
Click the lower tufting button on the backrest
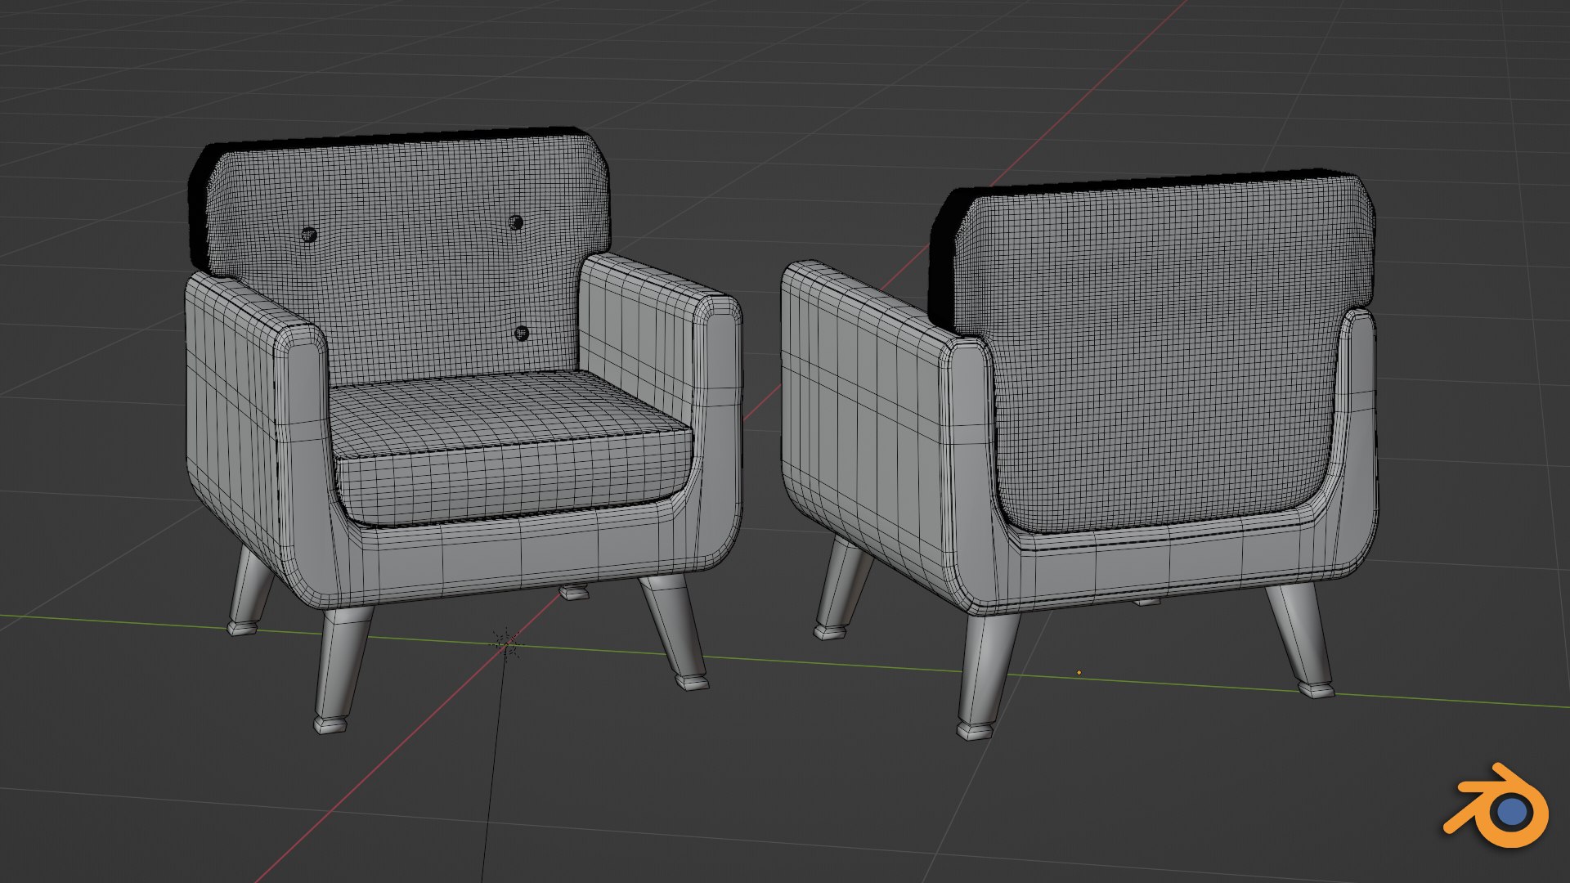click(x=522, y=333)
